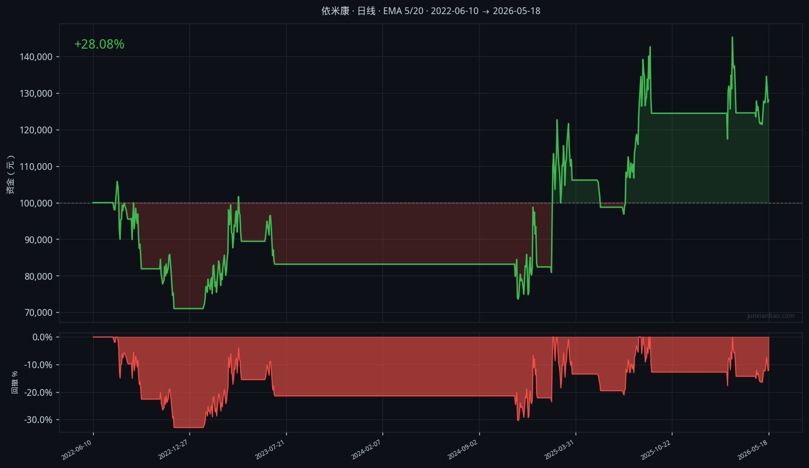This screenshot has width=809, height=468.
Task: Select the +28.08% total return figure
Action: coord(99,44)
